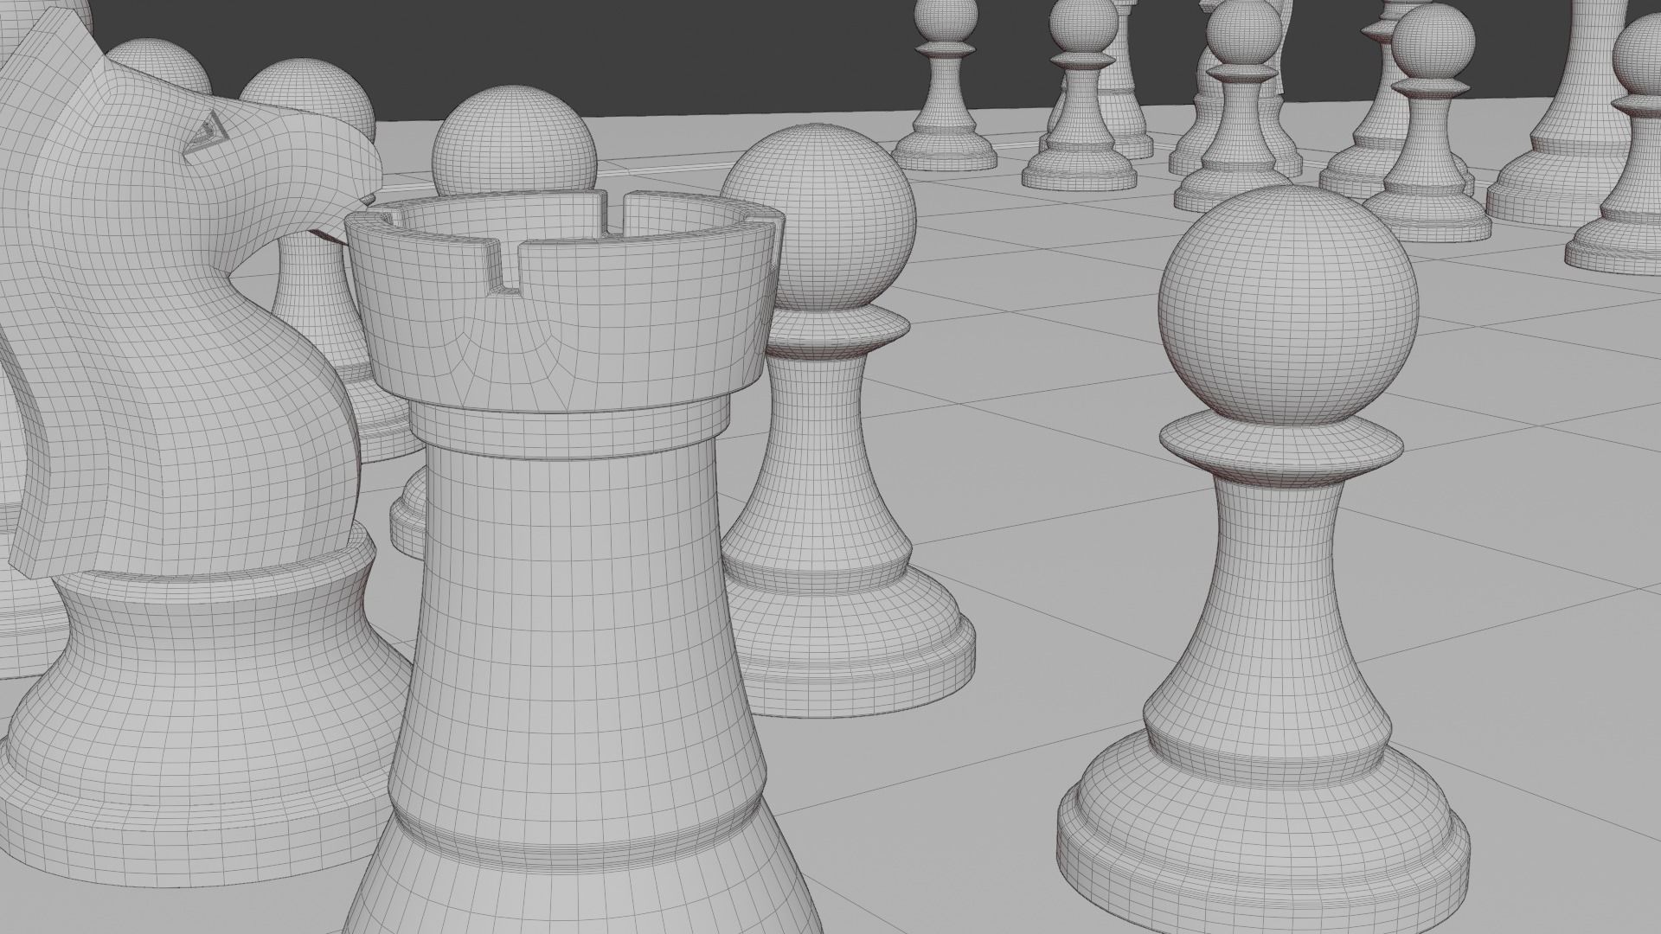The height and width of the screenshot is (934, 1661).
Task: Click the dark gray background area
Action: click(x=649, y=52)
